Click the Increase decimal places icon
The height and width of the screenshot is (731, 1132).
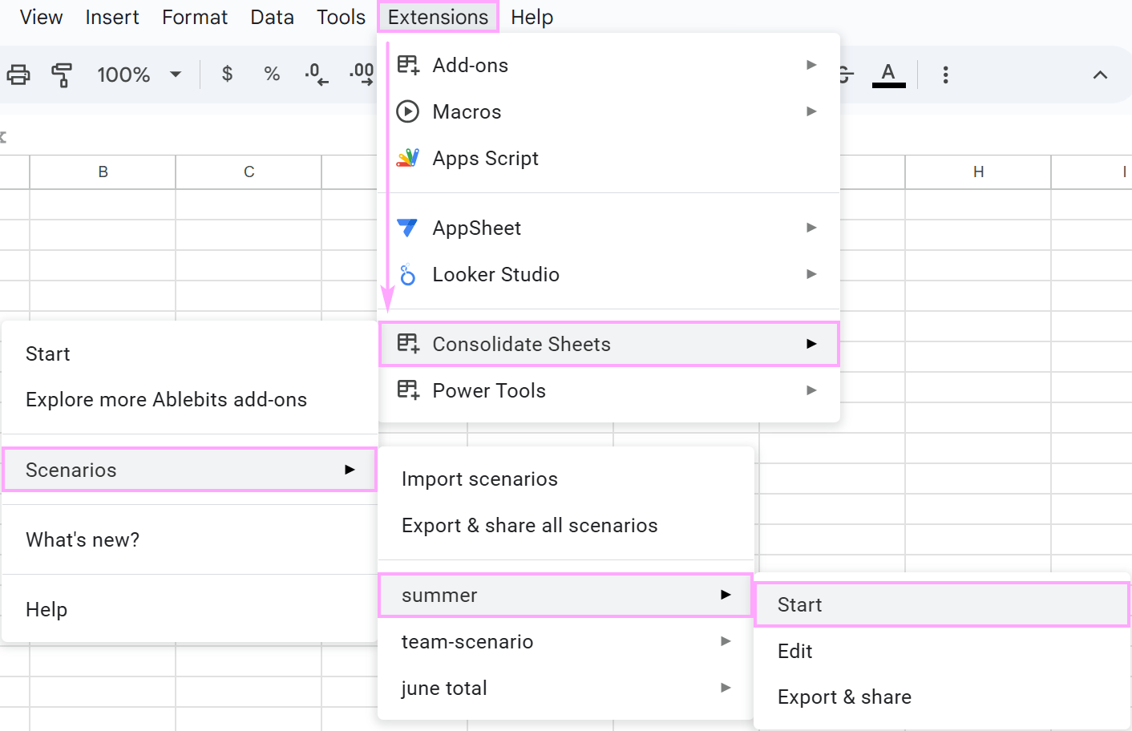coord(362,74)
